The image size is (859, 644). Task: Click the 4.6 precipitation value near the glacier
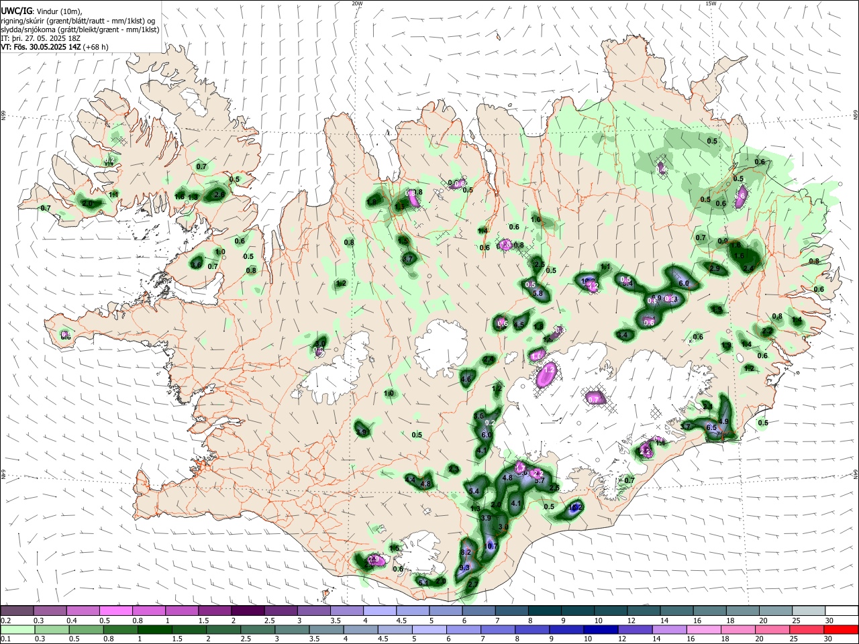(466, 379)
